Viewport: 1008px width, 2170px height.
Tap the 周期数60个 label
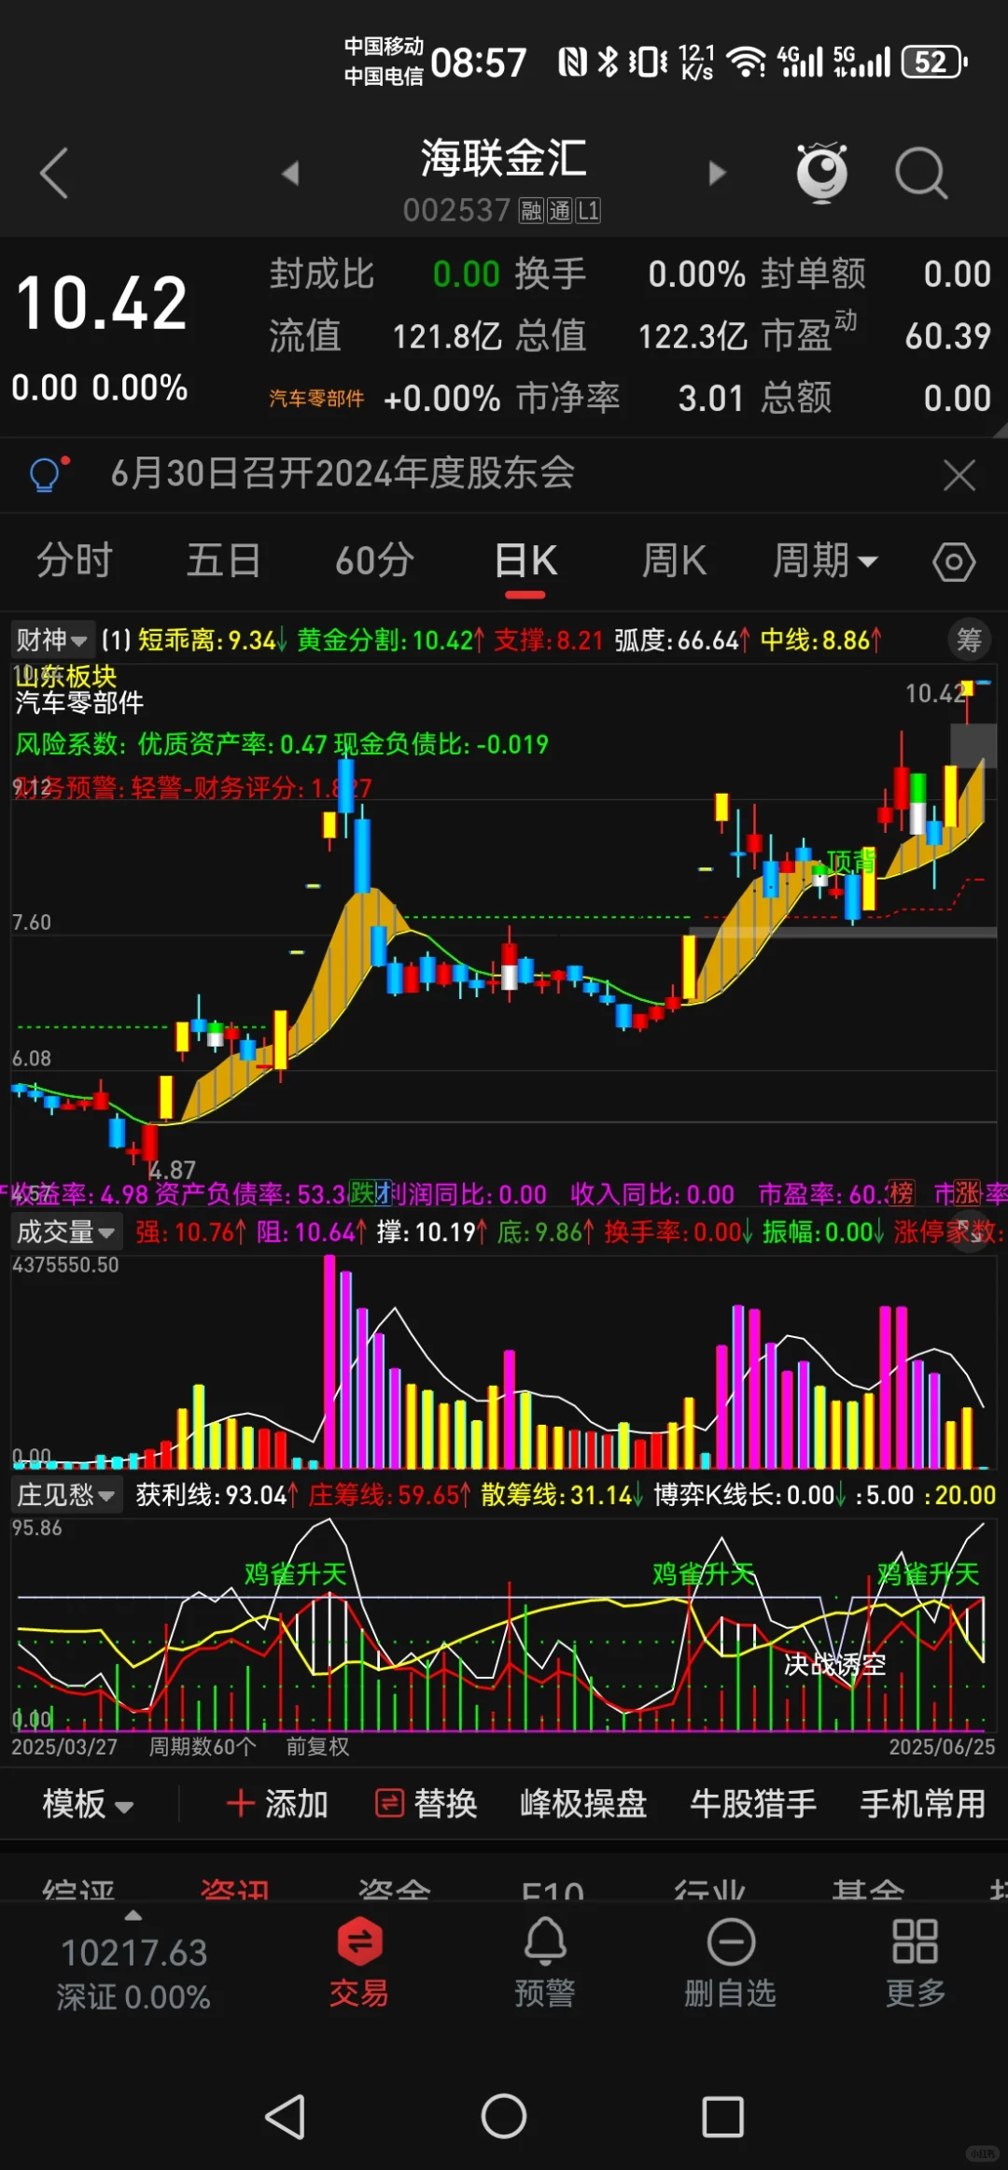(x=203, y=1747)
